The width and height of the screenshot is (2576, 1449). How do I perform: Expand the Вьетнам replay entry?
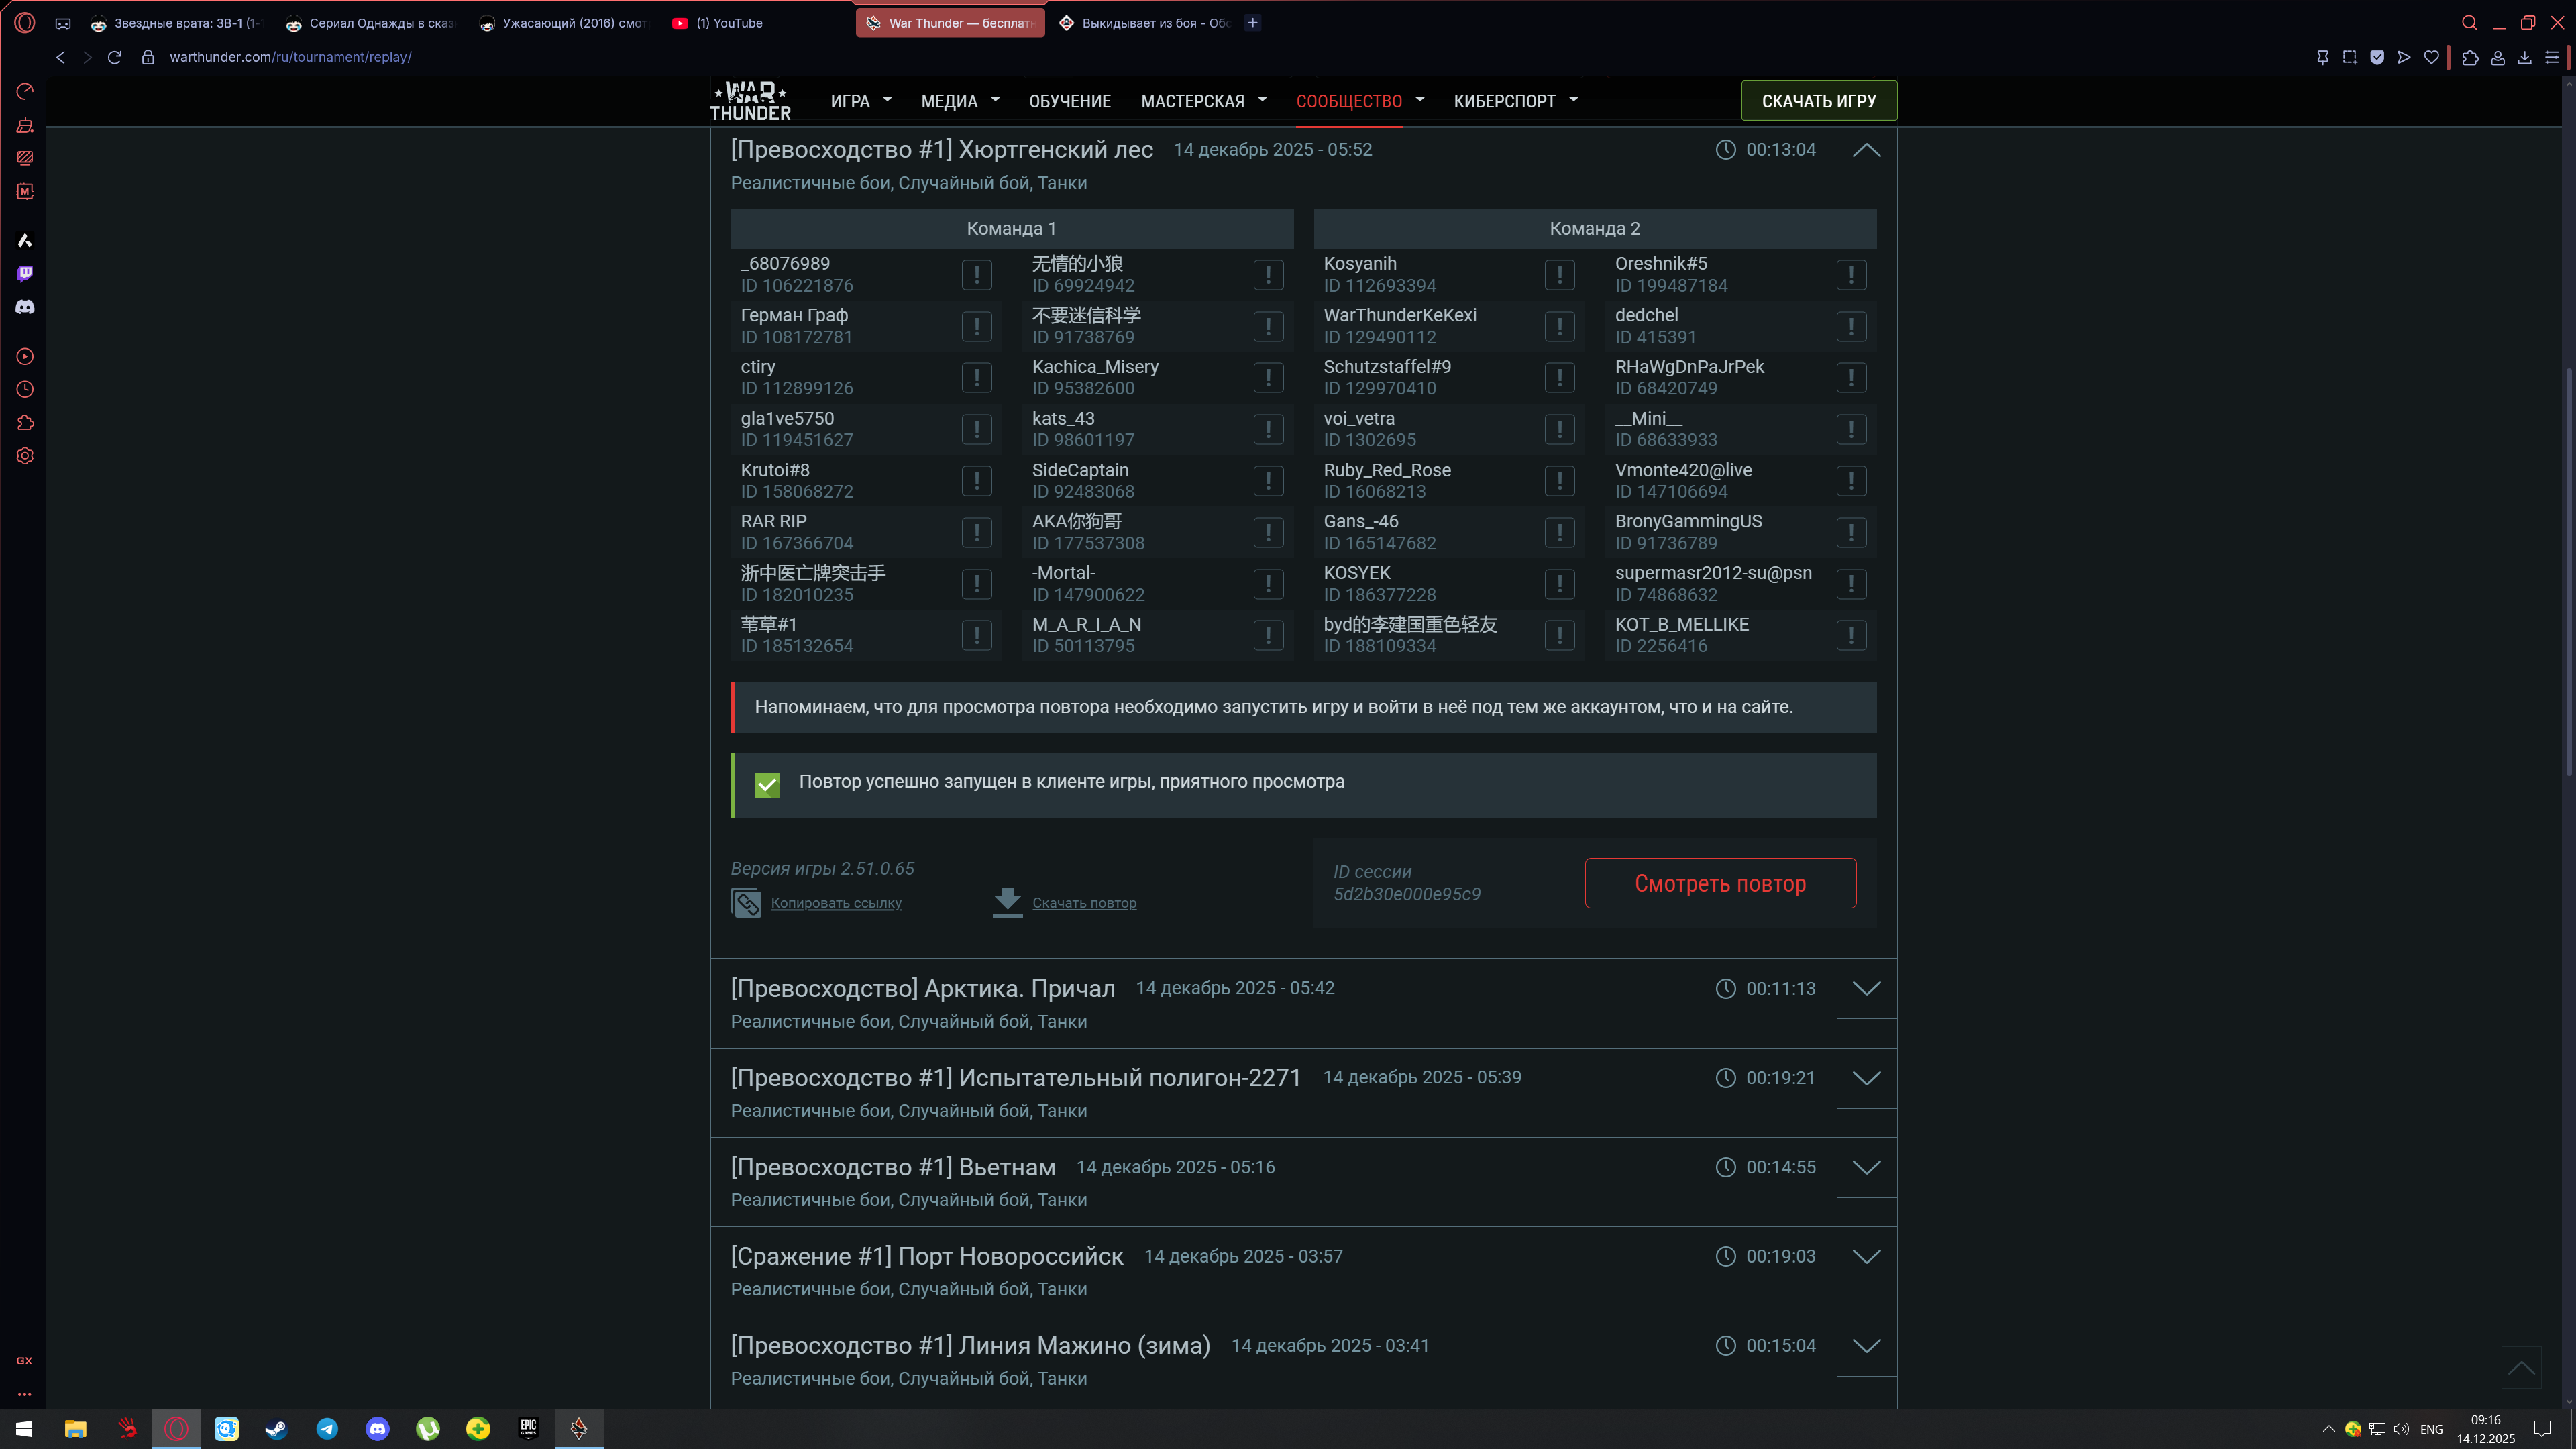click(1866, 1167)
